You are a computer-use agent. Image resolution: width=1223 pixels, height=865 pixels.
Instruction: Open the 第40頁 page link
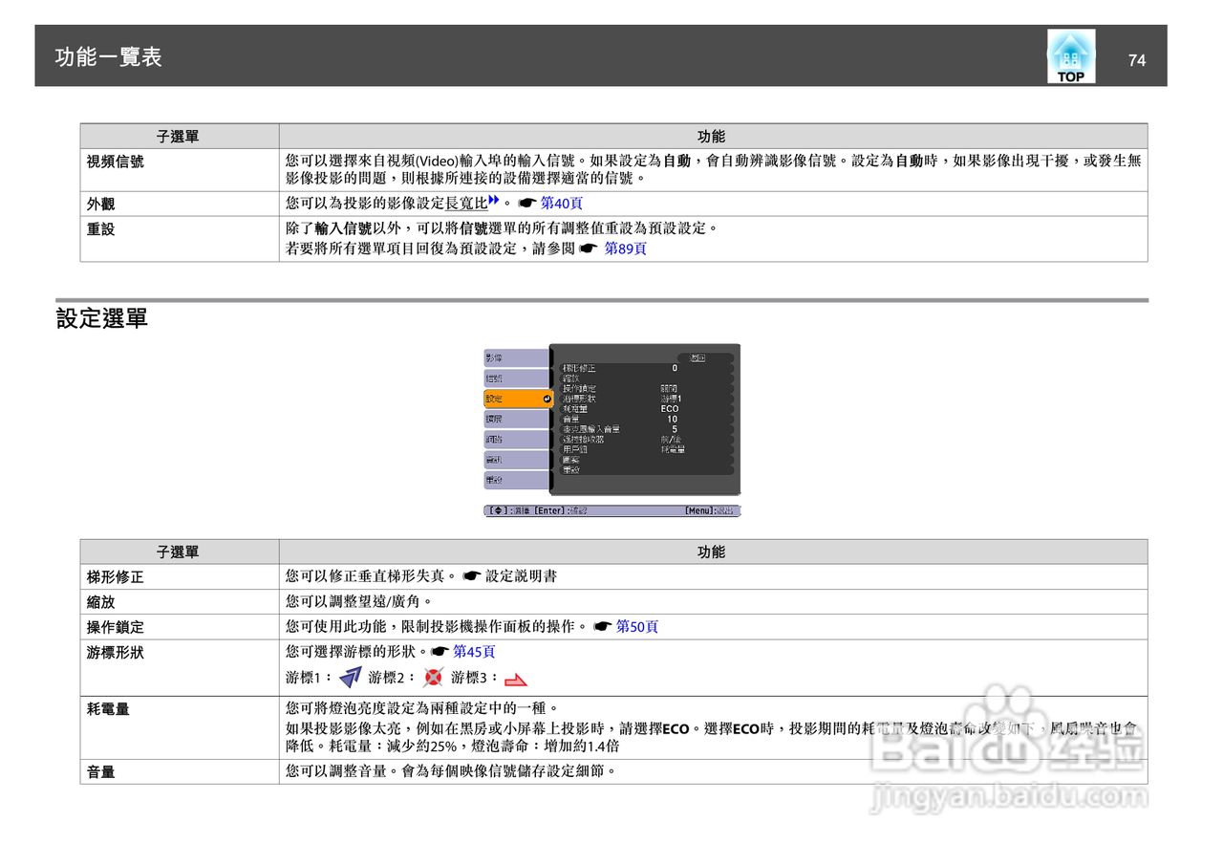click(562, 204)
